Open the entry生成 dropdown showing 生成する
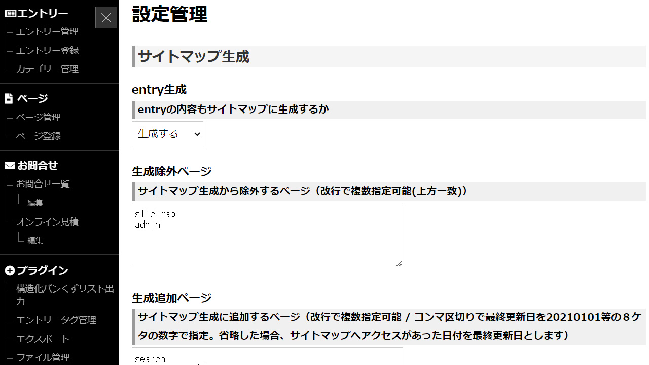The width and height of the screenshot is (649, 365). click(x=167, y=134)
